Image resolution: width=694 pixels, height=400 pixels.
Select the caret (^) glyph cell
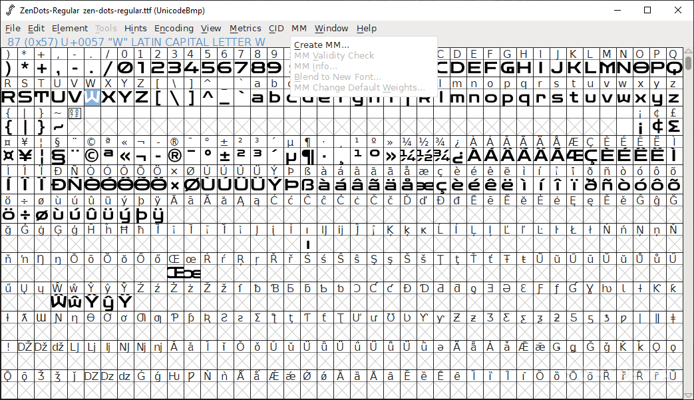(208, 97)
